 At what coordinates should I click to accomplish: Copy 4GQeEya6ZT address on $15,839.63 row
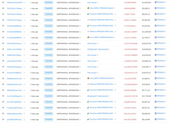109,49
